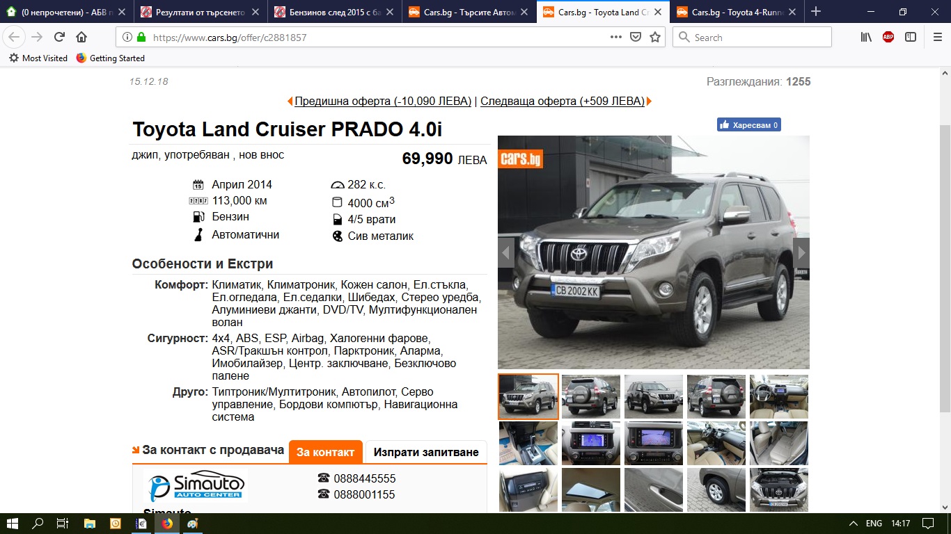This screenshot has height=534, width=951.
Task: Open the Adblock Plus extension icon
Action: click(x=888, y=38)
